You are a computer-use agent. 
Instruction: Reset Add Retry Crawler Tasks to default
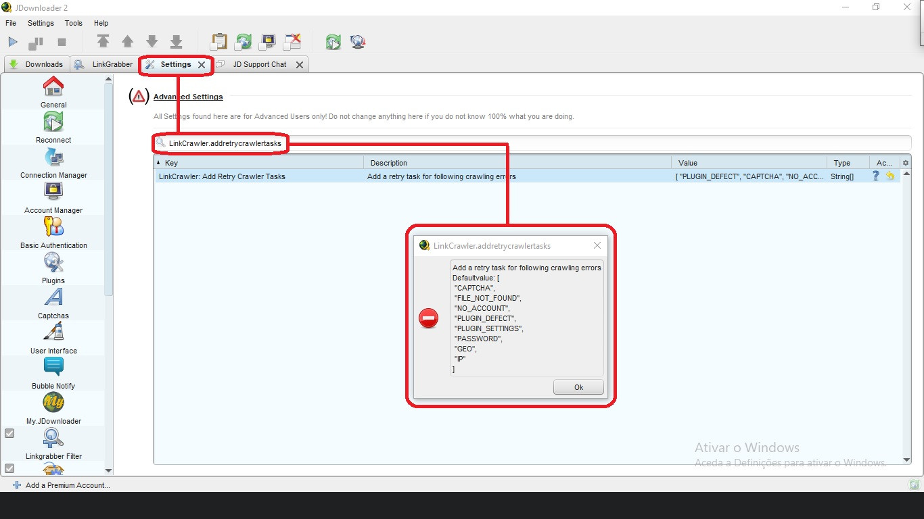pyautogui.click(x=890, y=176)
